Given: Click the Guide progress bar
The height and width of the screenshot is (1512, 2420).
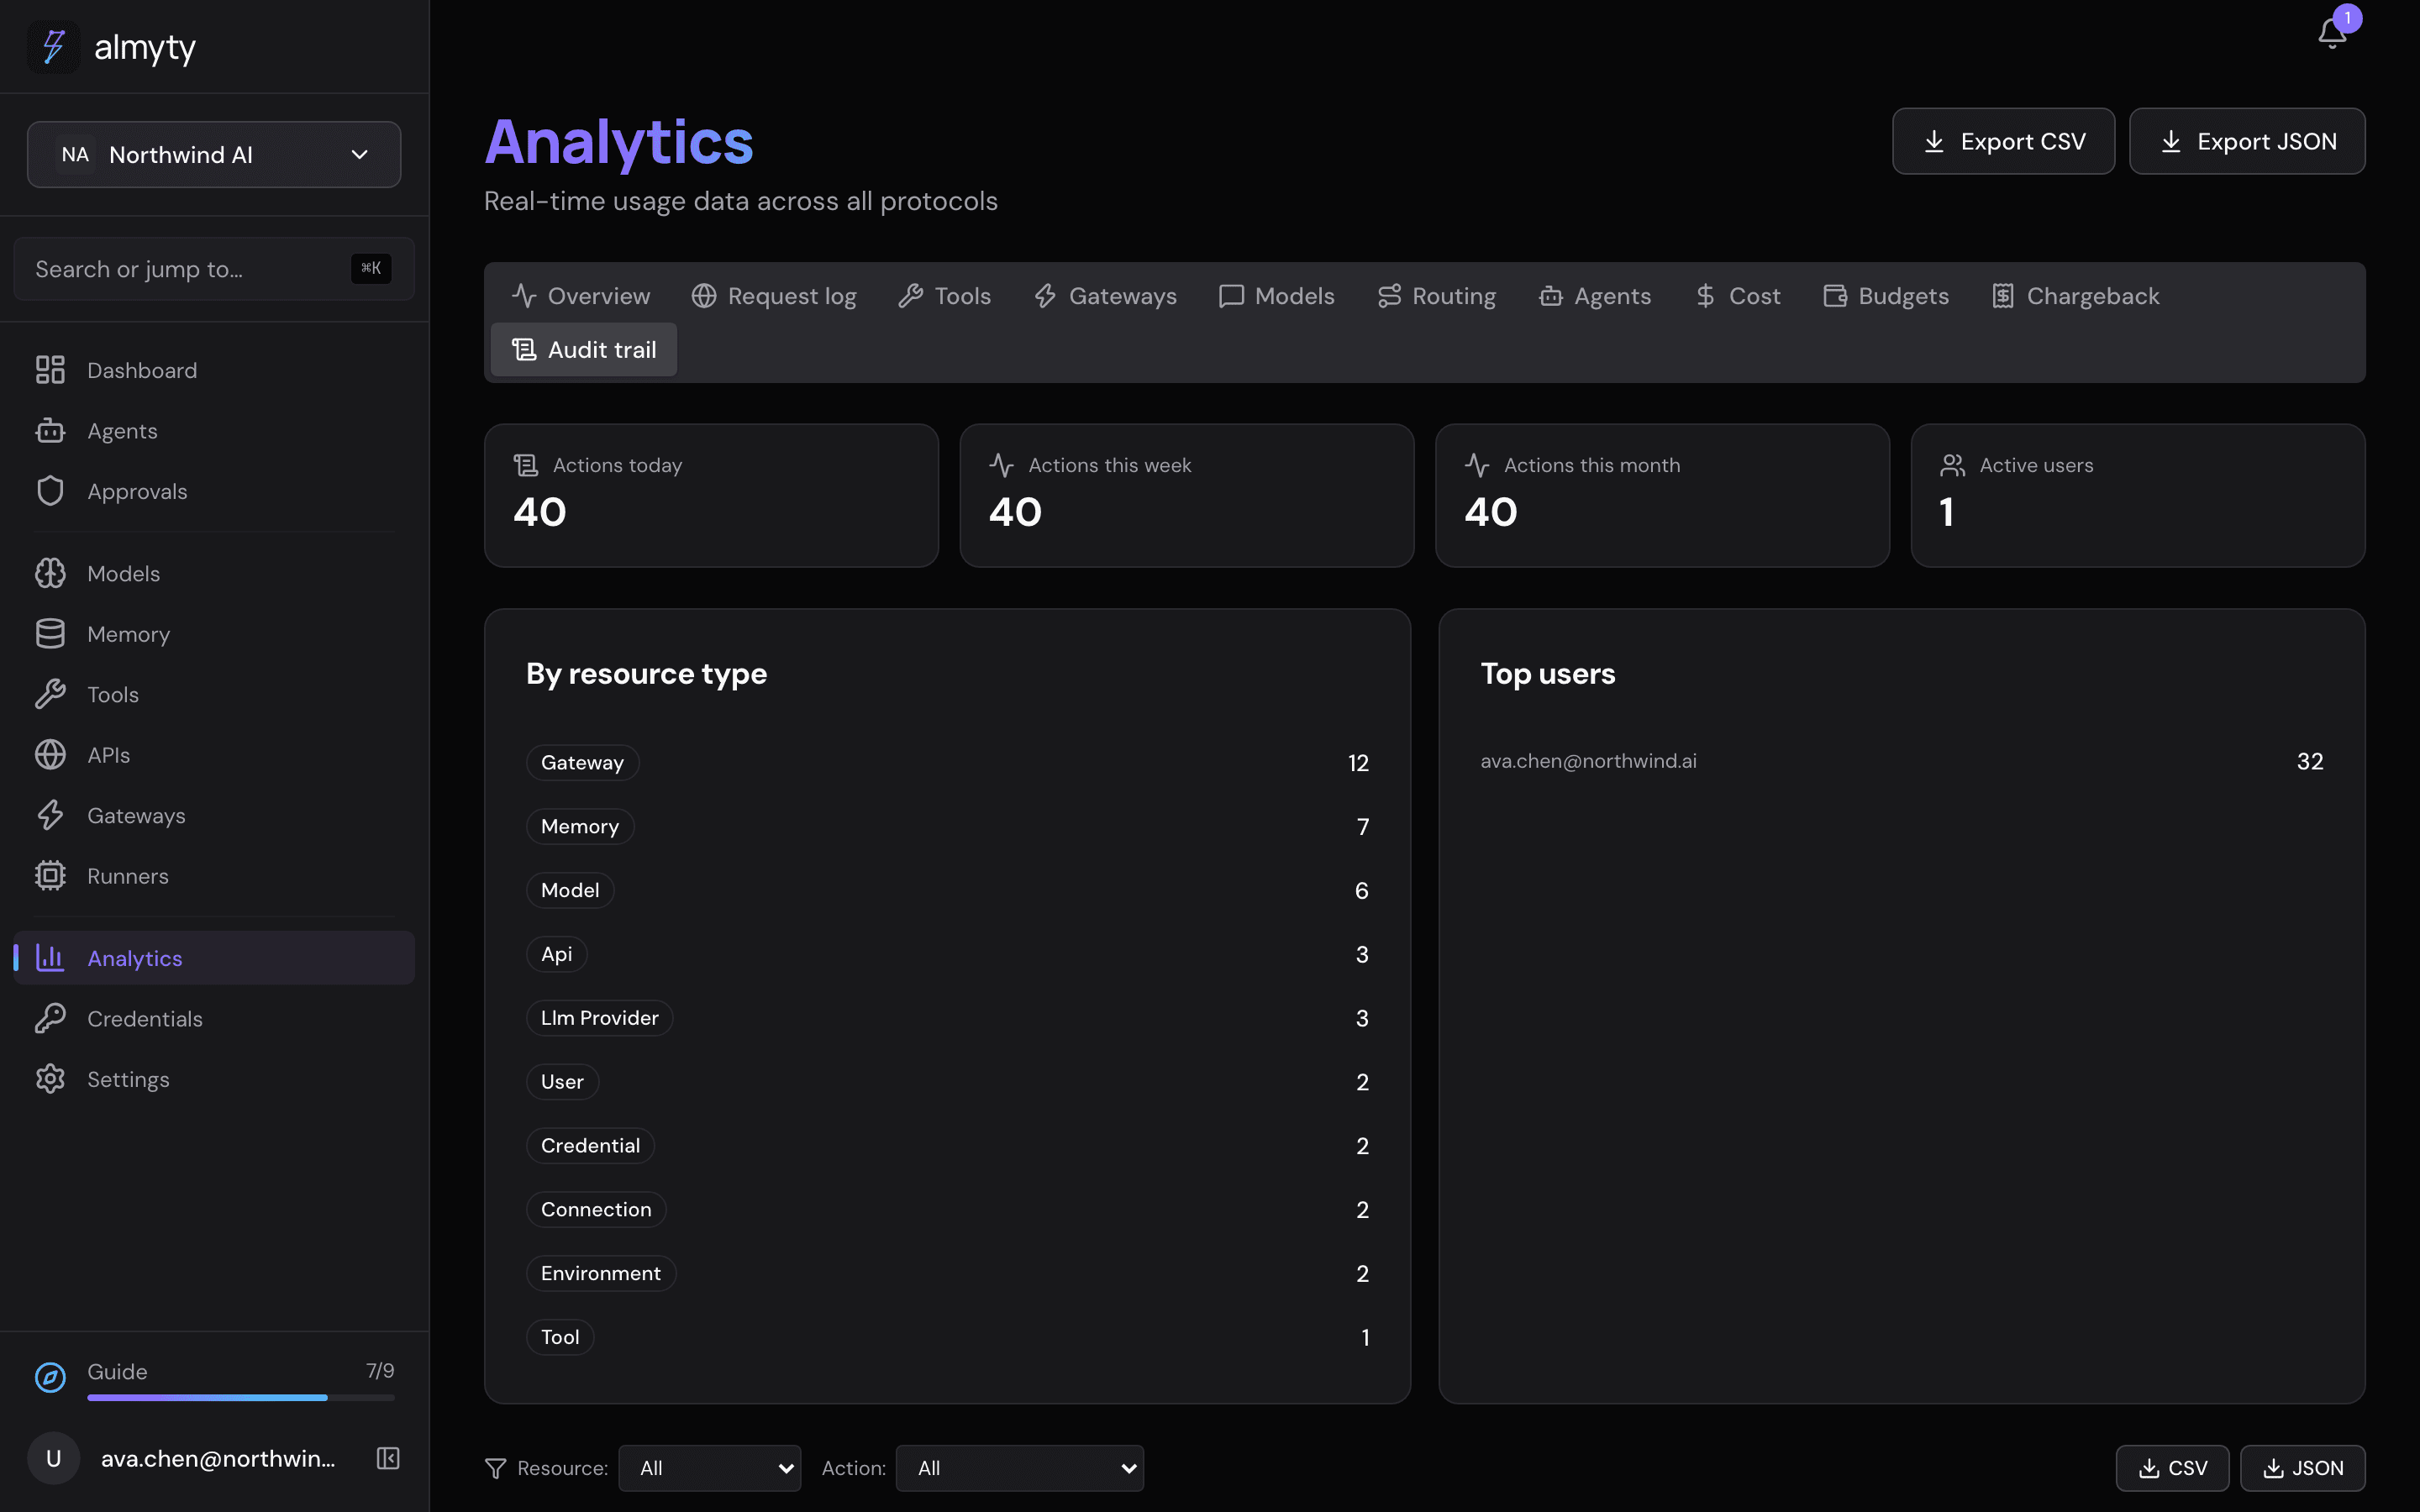Looking at the screenshot, I should (x=241, y=1397).
